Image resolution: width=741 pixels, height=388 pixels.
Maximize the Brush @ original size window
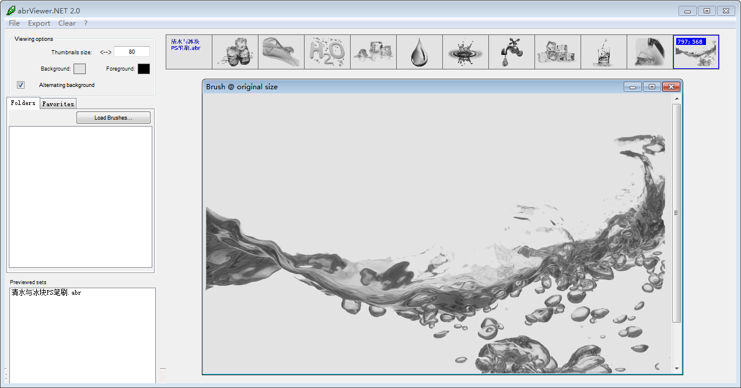[652, 87]
